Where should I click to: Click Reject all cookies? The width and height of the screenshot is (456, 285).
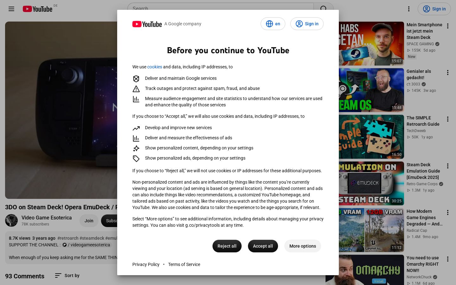[x=227, y=246]
